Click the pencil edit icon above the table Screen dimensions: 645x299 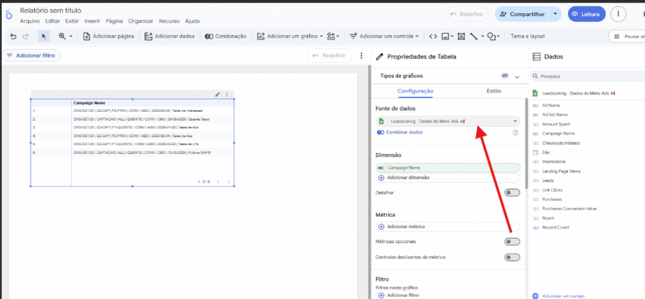pyautogui.click(x=218, y=94)
